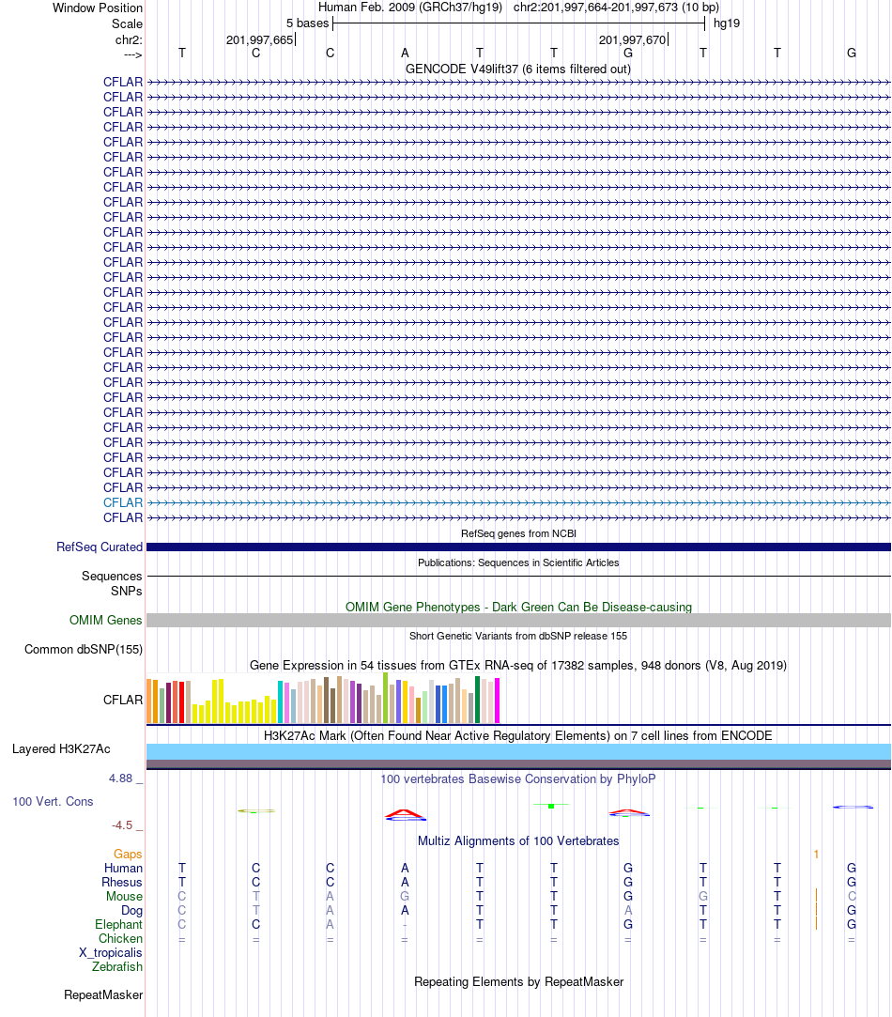Click the '5 bases' scale bar text

coord(307,23)
